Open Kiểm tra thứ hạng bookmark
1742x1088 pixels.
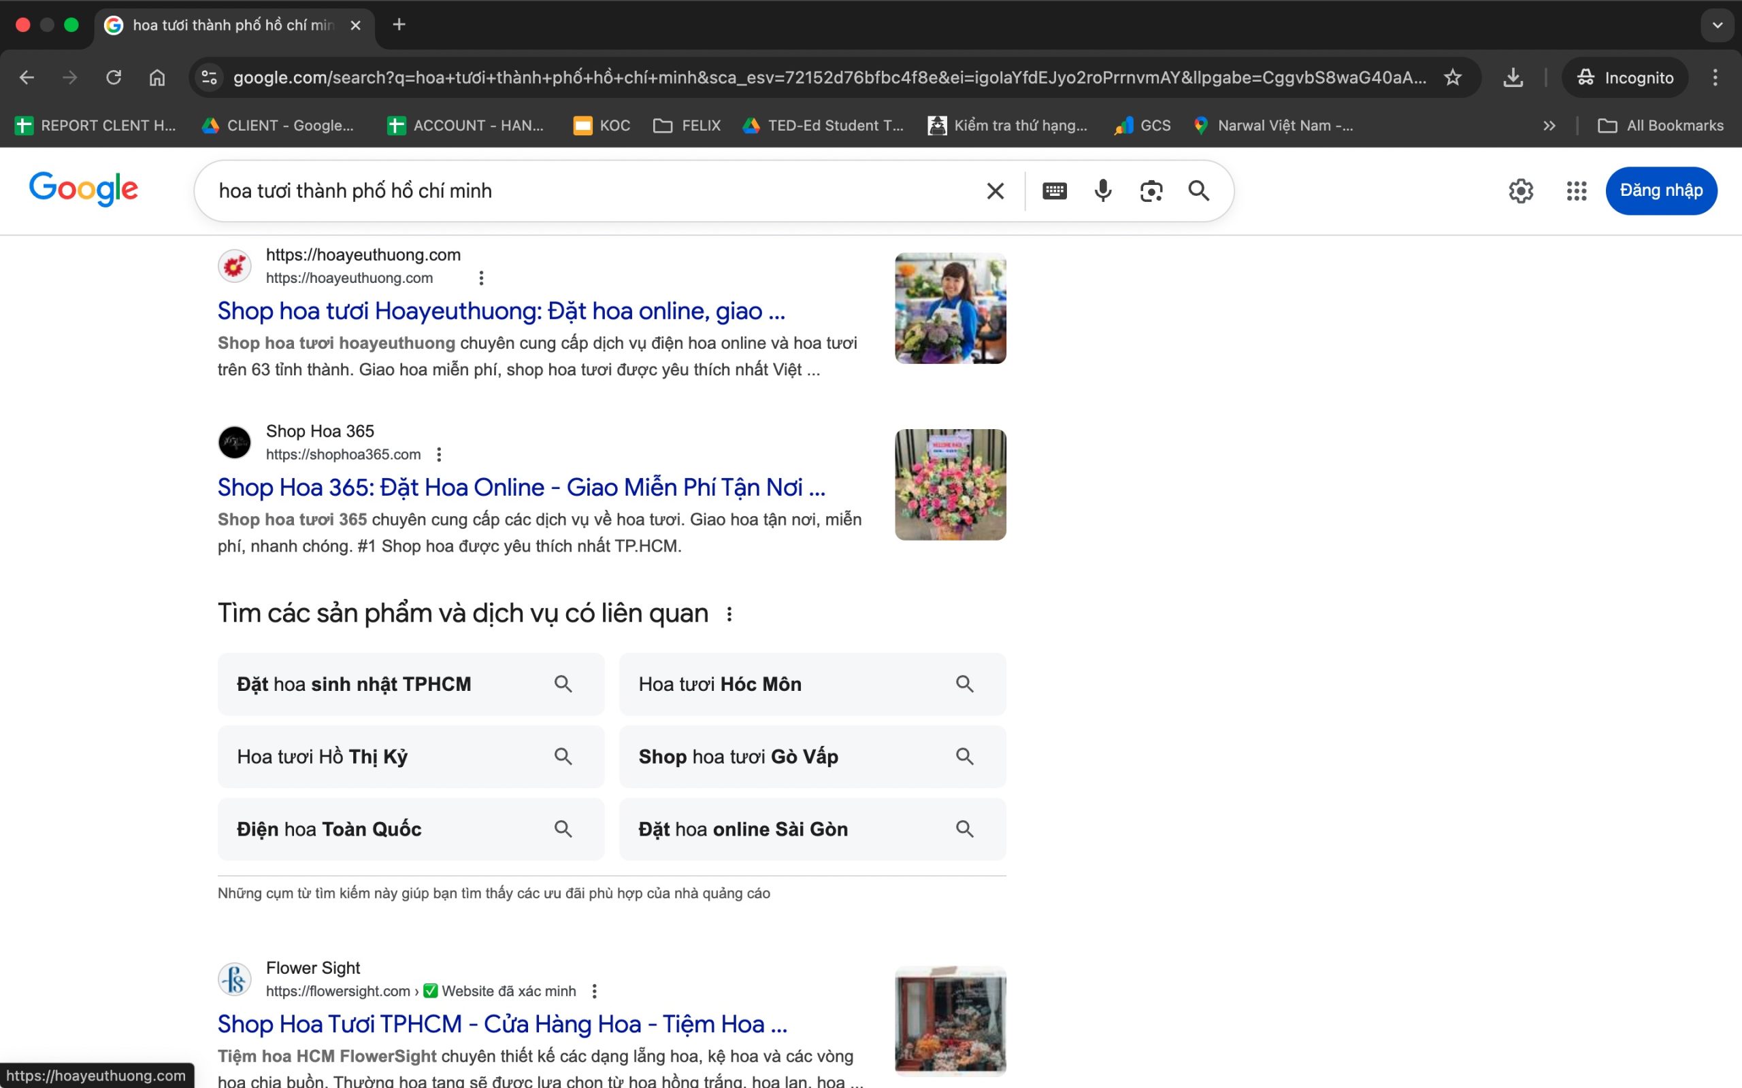(1008, 126)
